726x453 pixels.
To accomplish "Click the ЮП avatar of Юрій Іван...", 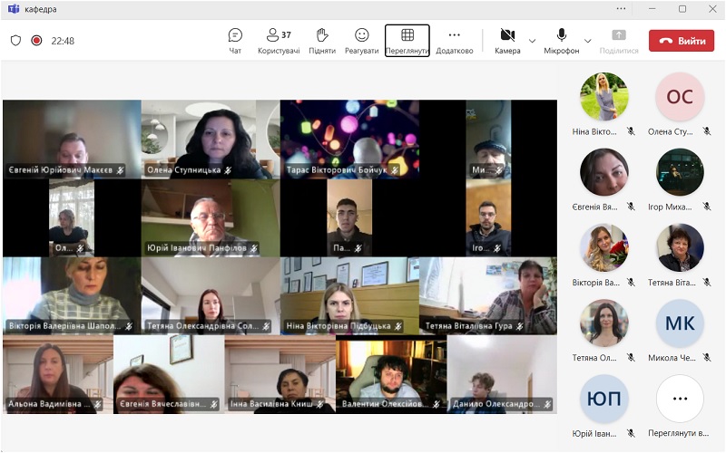I will 604,399.
